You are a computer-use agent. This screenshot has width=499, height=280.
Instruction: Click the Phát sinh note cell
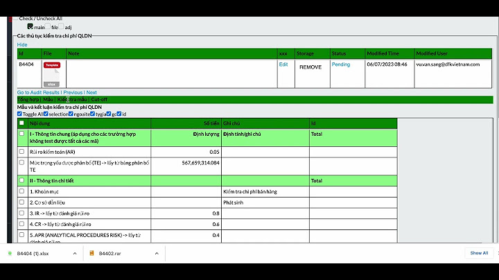coord(265,202)
